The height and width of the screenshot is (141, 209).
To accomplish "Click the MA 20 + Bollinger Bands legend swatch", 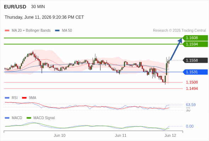I will [7, 31].
